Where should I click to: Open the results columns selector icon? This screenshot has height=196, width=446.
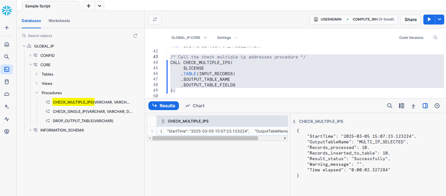tap(402, 106)
